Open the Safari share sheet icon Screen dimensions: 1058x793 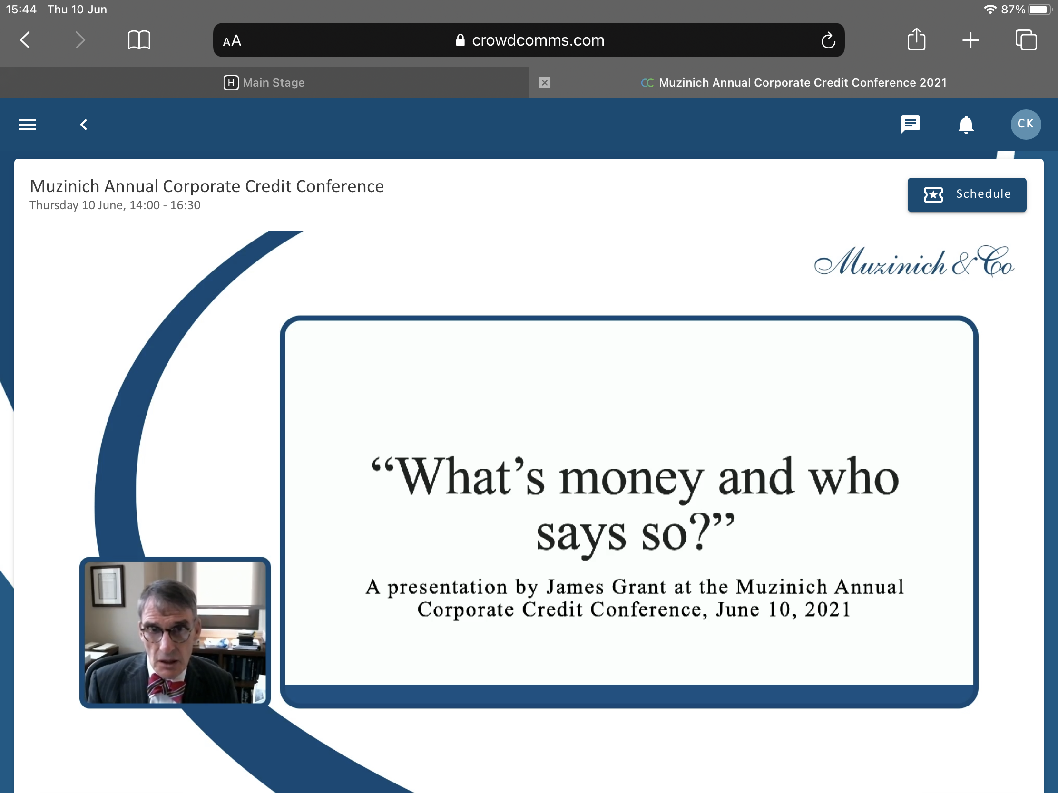coord(916,39)
